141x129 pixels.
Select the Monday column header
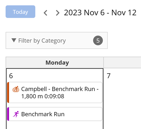[55, 62]
